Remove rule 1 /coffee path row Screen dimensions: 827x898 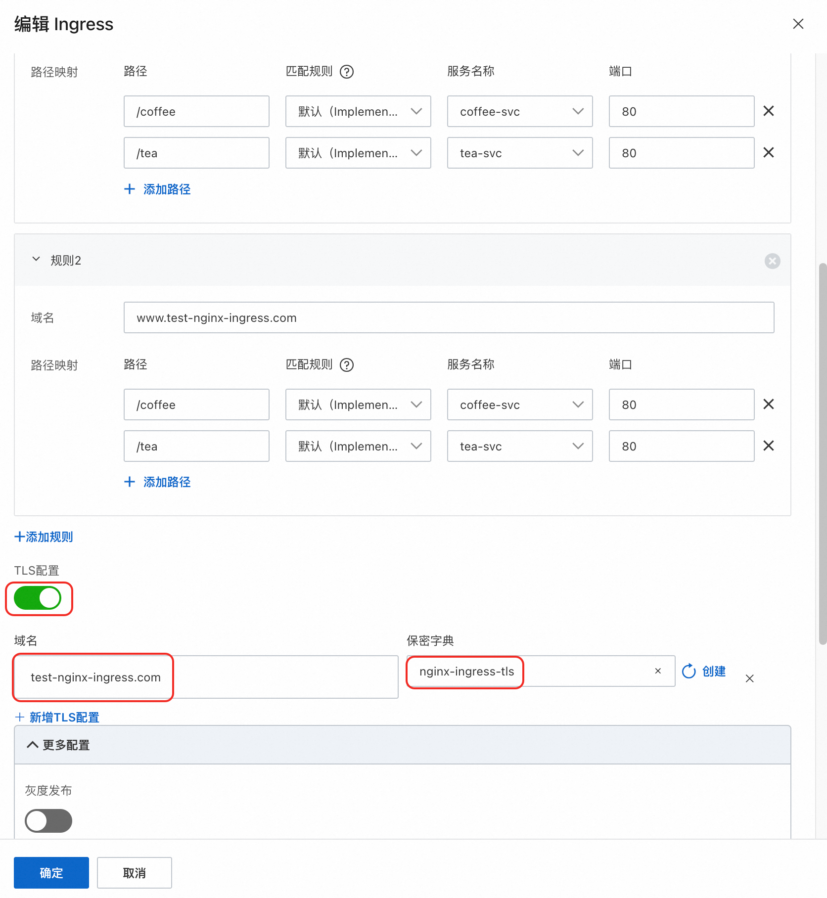click(x=768, y=111)
